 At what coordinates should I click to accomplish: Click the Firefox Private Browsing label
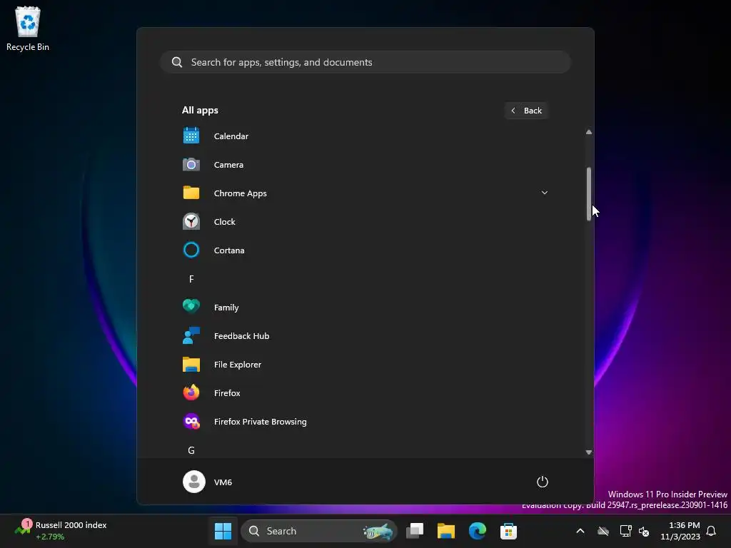260,422
